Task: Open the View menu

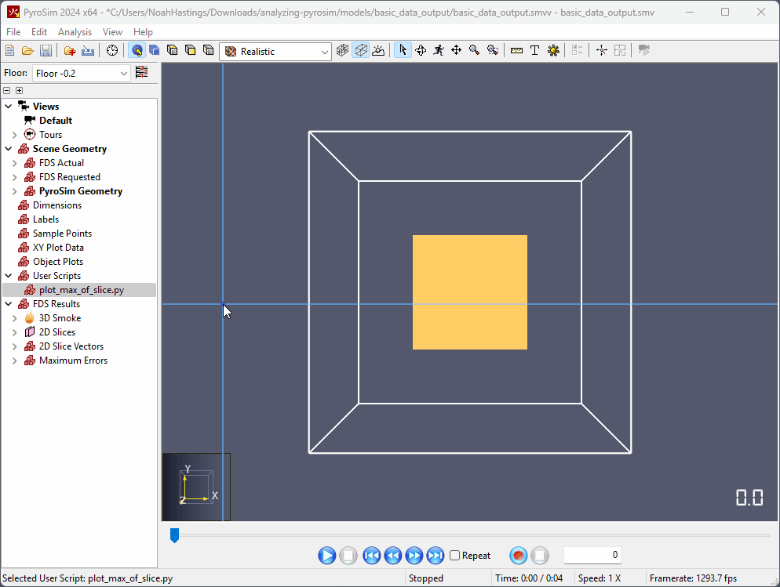Action: tap(112, 32)
